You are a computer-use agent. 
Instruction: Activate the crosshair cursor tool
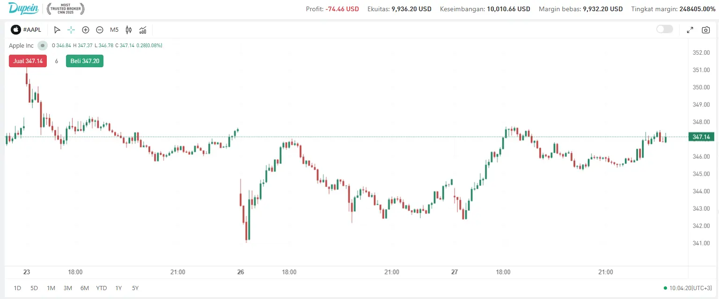pyautogui.click(x=71, y=30)
